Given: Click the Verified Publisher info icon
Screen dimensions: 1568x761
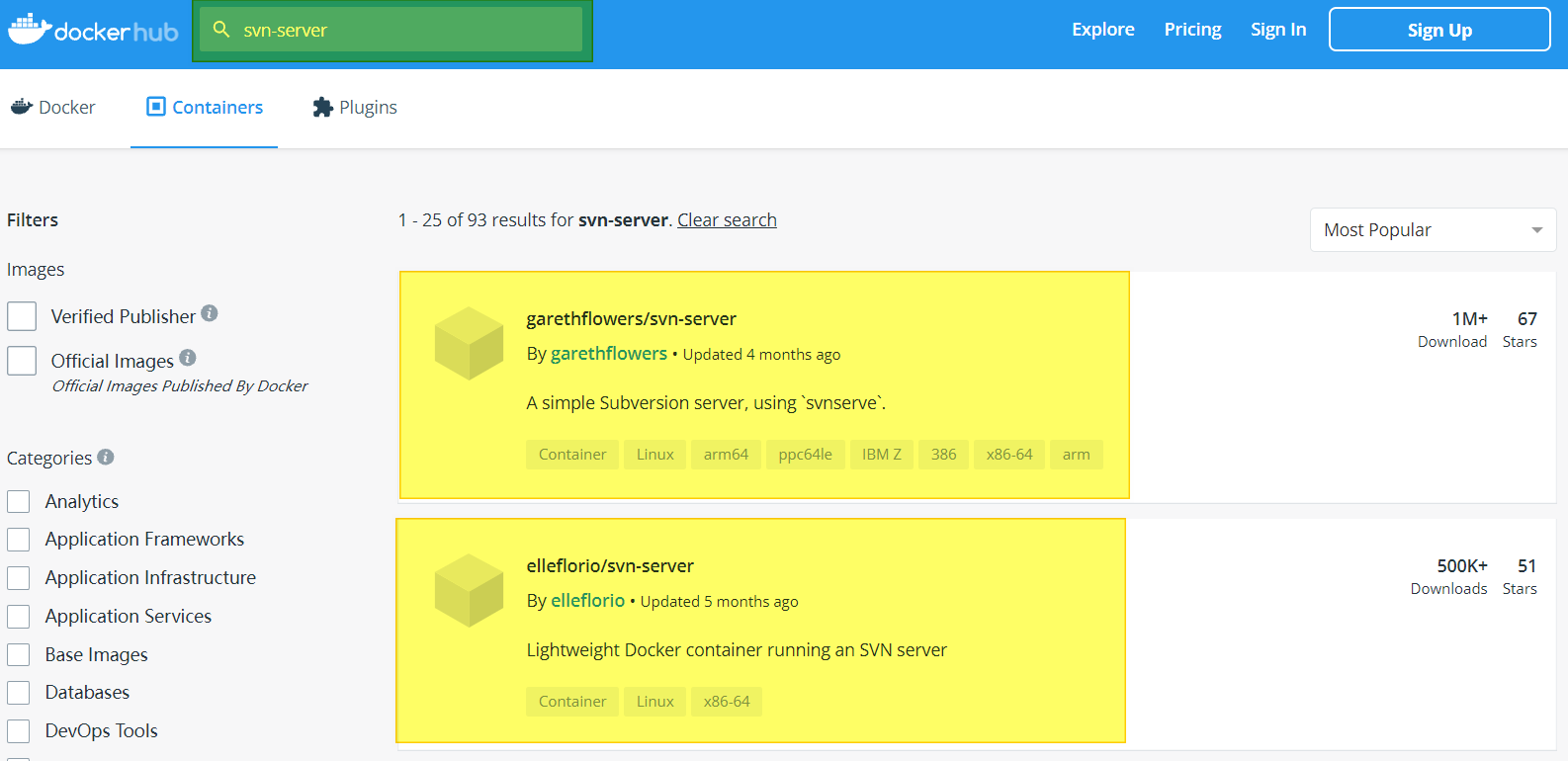Looking at the screenshot, I should click(x=210, y=313).
